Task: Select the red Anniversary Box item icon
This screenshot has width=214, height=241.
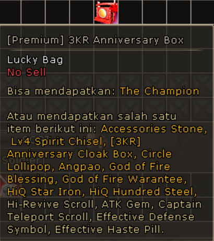Action: (106, 12)
